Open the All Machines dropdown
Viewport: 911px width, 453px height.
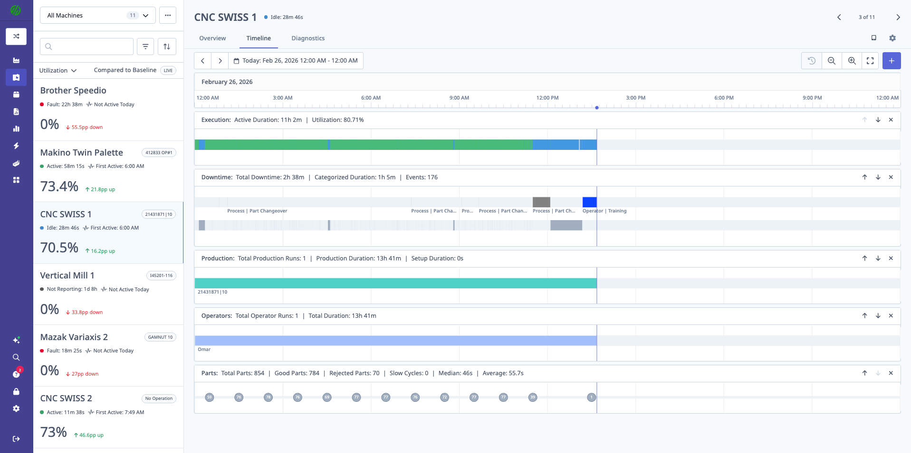[97, 15]
